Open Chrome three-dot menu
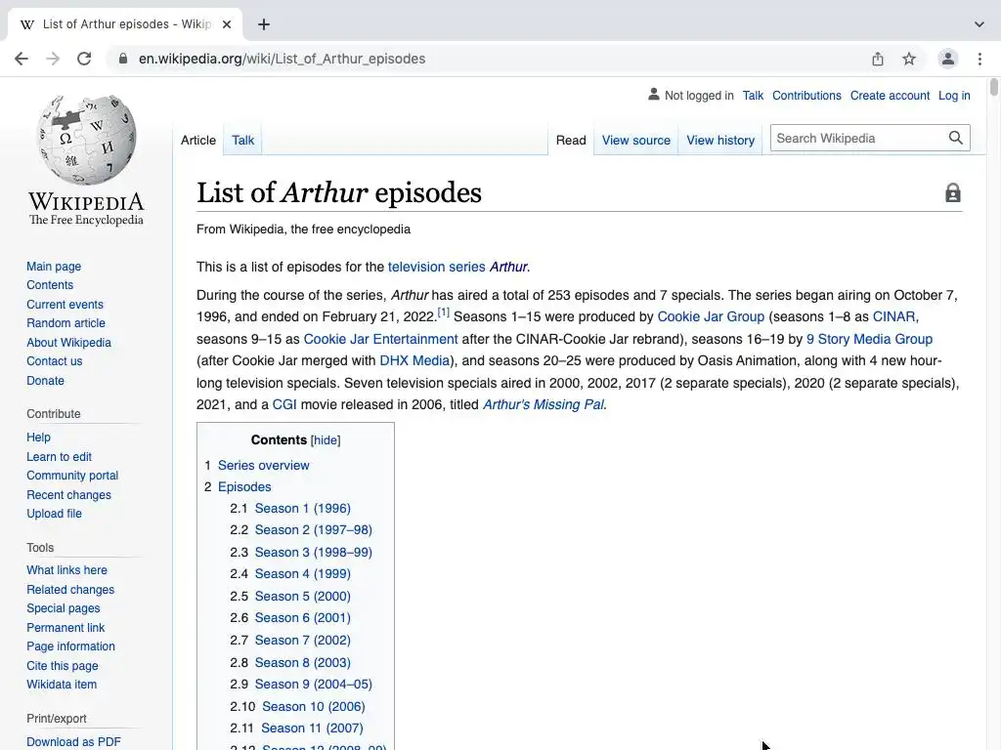Viewport: 1001px width, 750px height. click(x=979, y=59)
